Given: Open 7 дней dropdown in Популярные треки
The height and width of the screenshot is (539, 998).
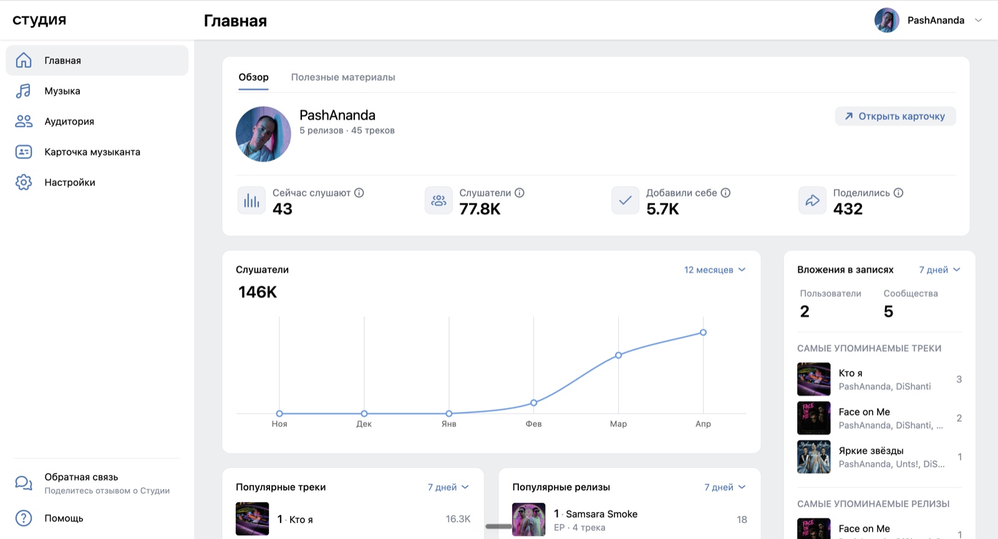Looking at the screenshot, I should coord(448,487).
